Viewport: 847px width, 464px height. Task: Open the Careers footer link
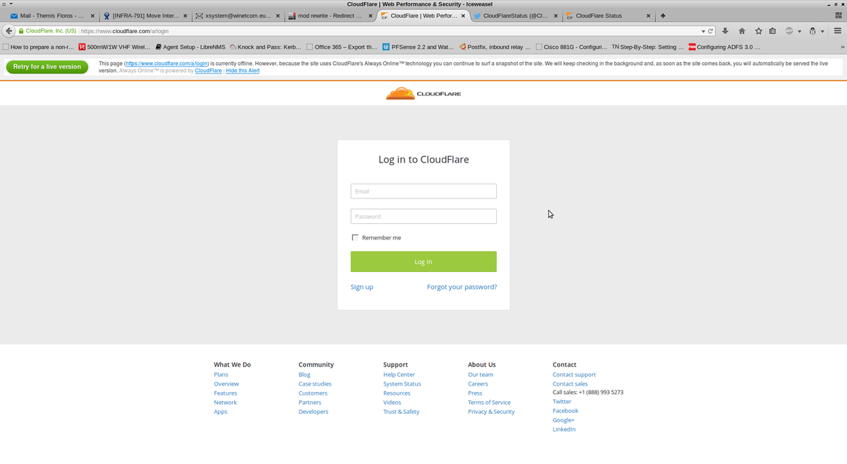click(478, 384)
